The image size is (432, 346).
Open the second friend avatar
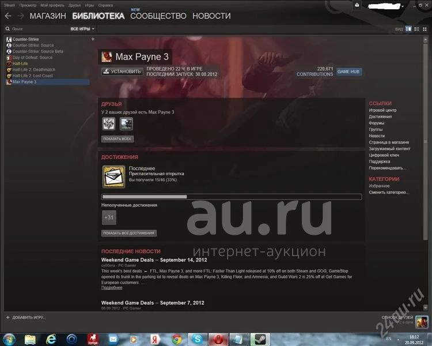click(x=127, y=123)
